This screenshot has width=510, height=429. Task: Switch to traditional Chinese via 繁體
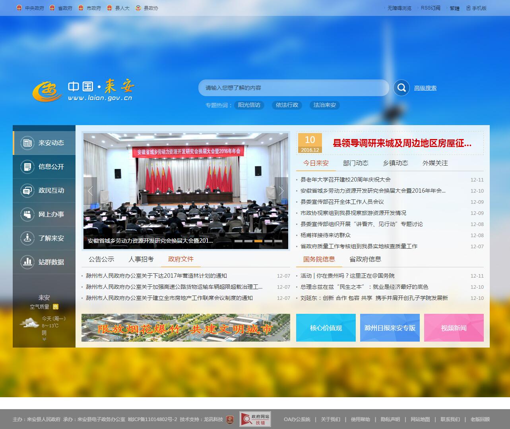point(455,8)
